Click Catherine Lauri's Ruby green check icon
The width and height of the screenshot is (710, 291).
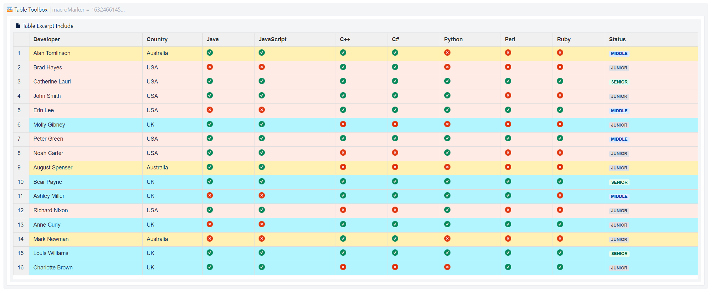pyautogui.click(x=560, y=81)
